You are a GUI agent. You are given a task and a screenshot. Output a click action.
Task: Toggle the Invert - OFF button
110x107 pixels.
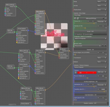[x=90, y=32]
